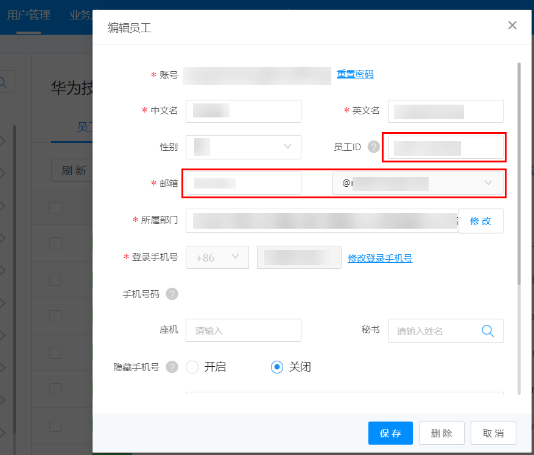
Task: Click the 座机 input field
Action: point(244,331)
